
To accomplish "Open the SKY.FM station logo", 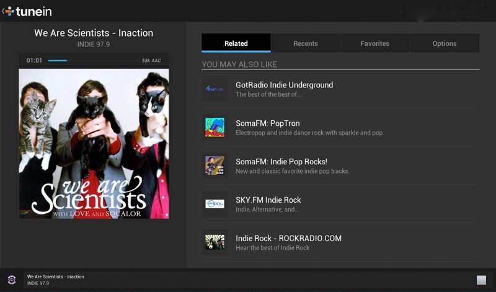I will pyautogui.click(x=215, y=204).
